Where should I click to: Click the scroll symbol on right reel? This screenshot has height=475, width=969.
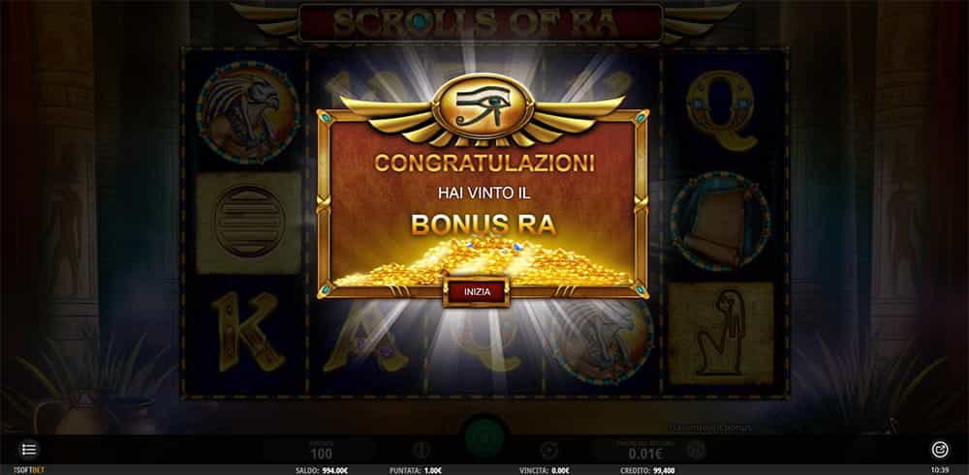720,223
